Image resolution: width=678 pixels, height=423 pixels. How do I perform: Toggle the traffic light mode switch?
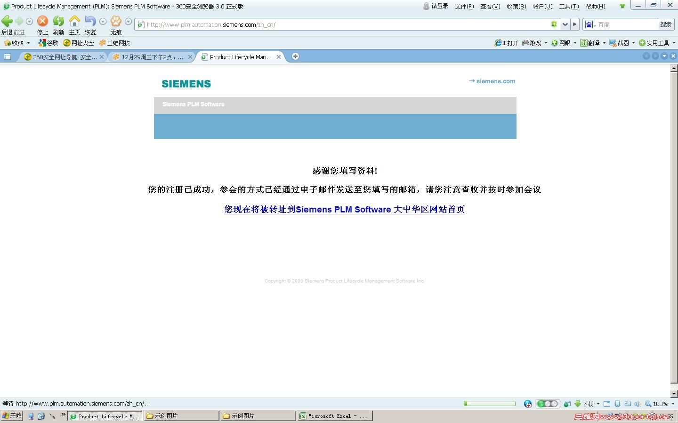547,404
